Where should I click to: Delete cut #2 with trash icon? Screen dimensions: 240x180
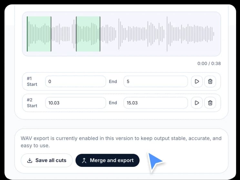[210, 103]
